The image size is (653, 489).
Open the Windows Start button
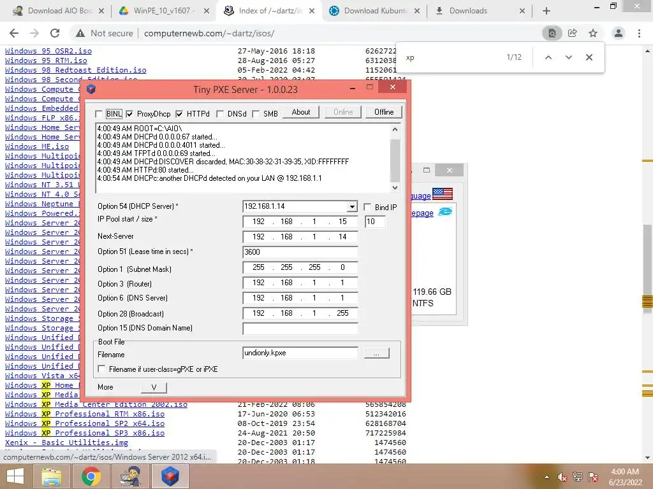pos(15,476)
